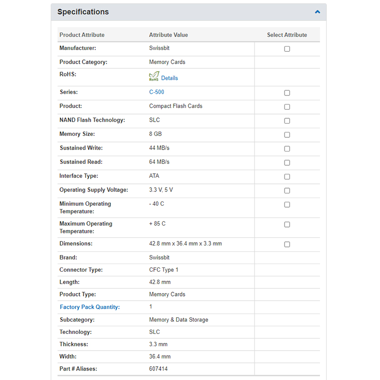Tick the Dimensions attribute checkbox
The width and height of the screenshot is (380, 380).
pos(287,245)
